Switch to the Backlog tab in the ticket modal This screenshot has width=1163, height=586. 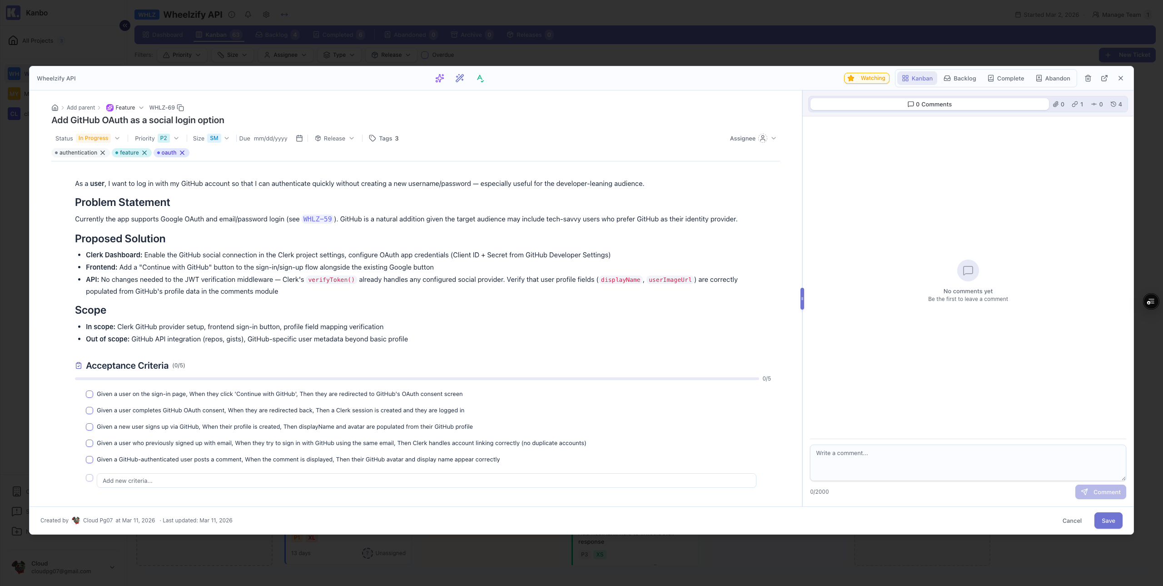pos(959,78)
